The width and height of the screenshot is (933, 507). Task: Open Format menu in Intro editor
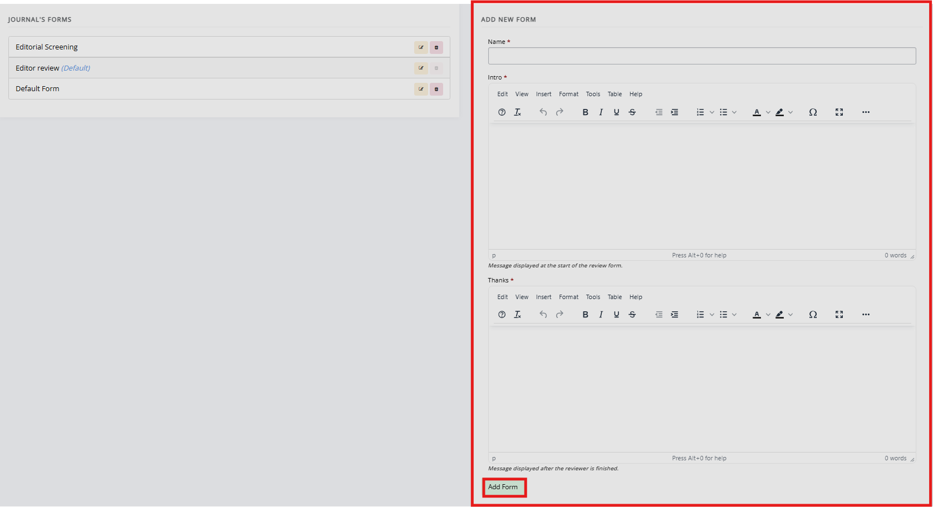[569, 94]
